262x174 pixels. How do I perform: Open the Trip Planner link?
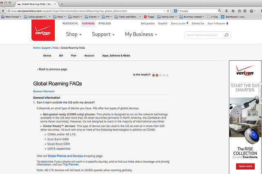pyautogui.click(x=71, y=165)
